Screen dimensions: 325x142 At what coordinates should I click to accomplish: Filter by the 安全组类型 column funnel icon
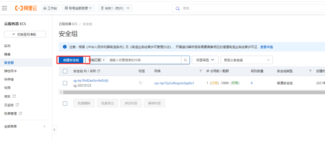pyautogui.click(x=310, y=71)
